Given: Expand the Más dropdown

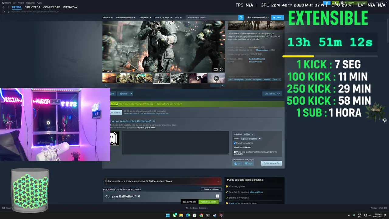Looking at the screenshot, I should point(178,17).
